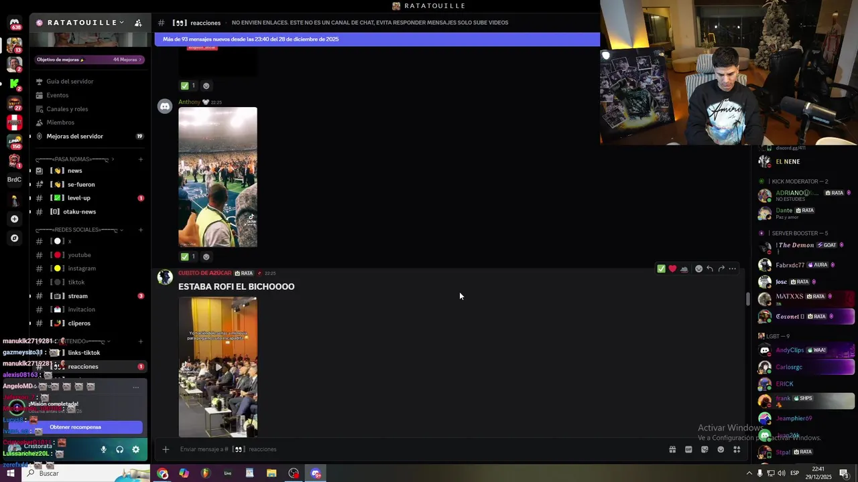Expand Objetivo de mejoras 44 Mejoras bar
The width and height of the screenshot is (858, 482).
coord(90,60)
